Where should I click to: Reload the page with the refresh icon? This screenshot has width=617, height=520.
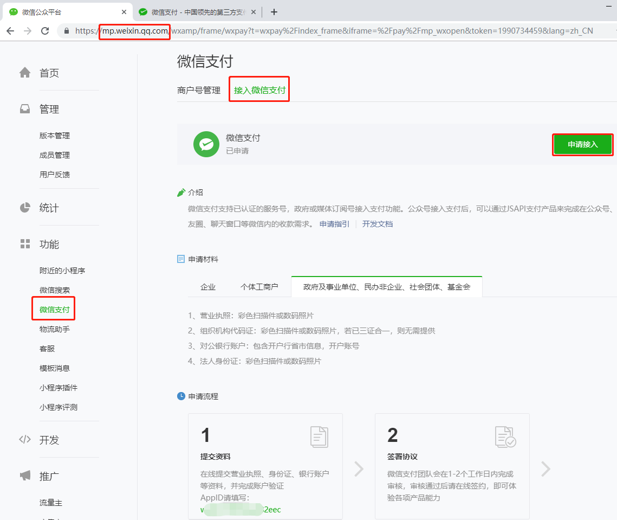click(x=45, y=31)
